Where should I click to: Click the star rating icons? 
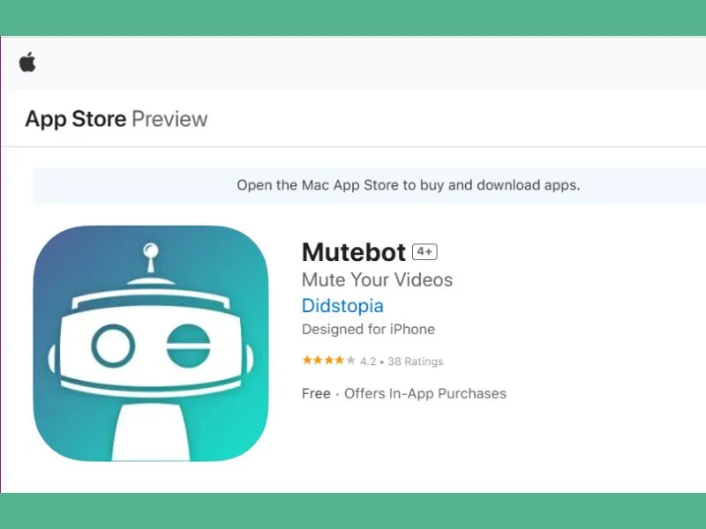pos(328,361)
